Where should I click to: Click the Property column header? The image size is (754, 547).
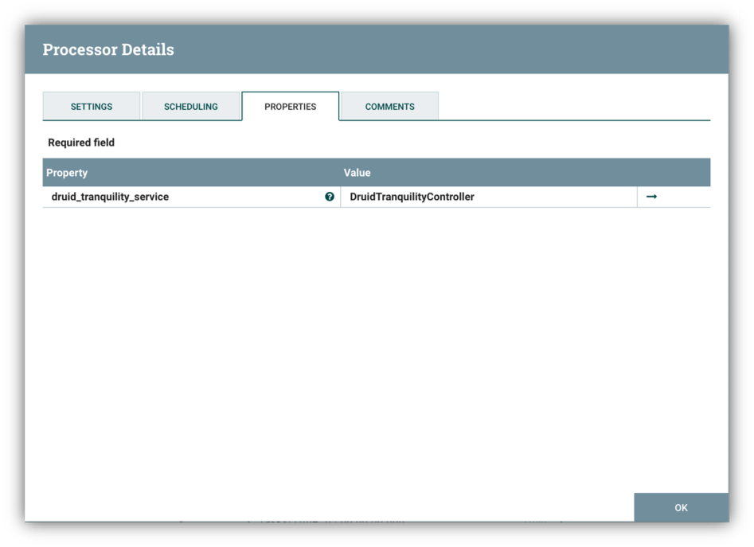[x=191, y=173]
